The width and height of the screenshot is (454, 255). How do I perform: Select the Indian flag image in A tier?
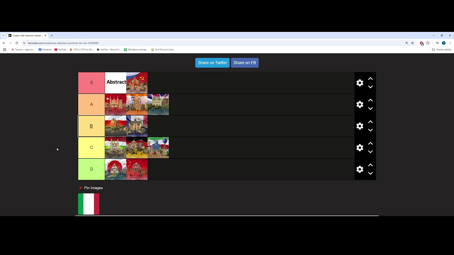coord(137,104)
